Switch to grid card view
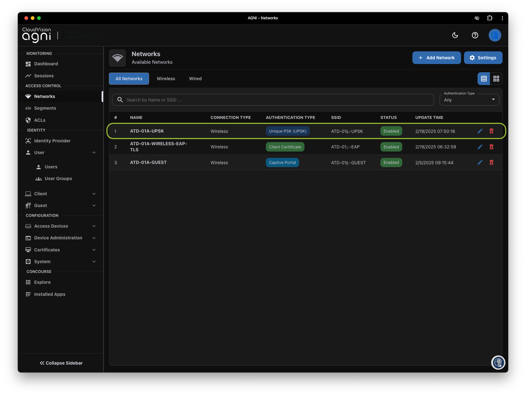The height and width of the screenshot is (396, 526). tap(496, 79)
